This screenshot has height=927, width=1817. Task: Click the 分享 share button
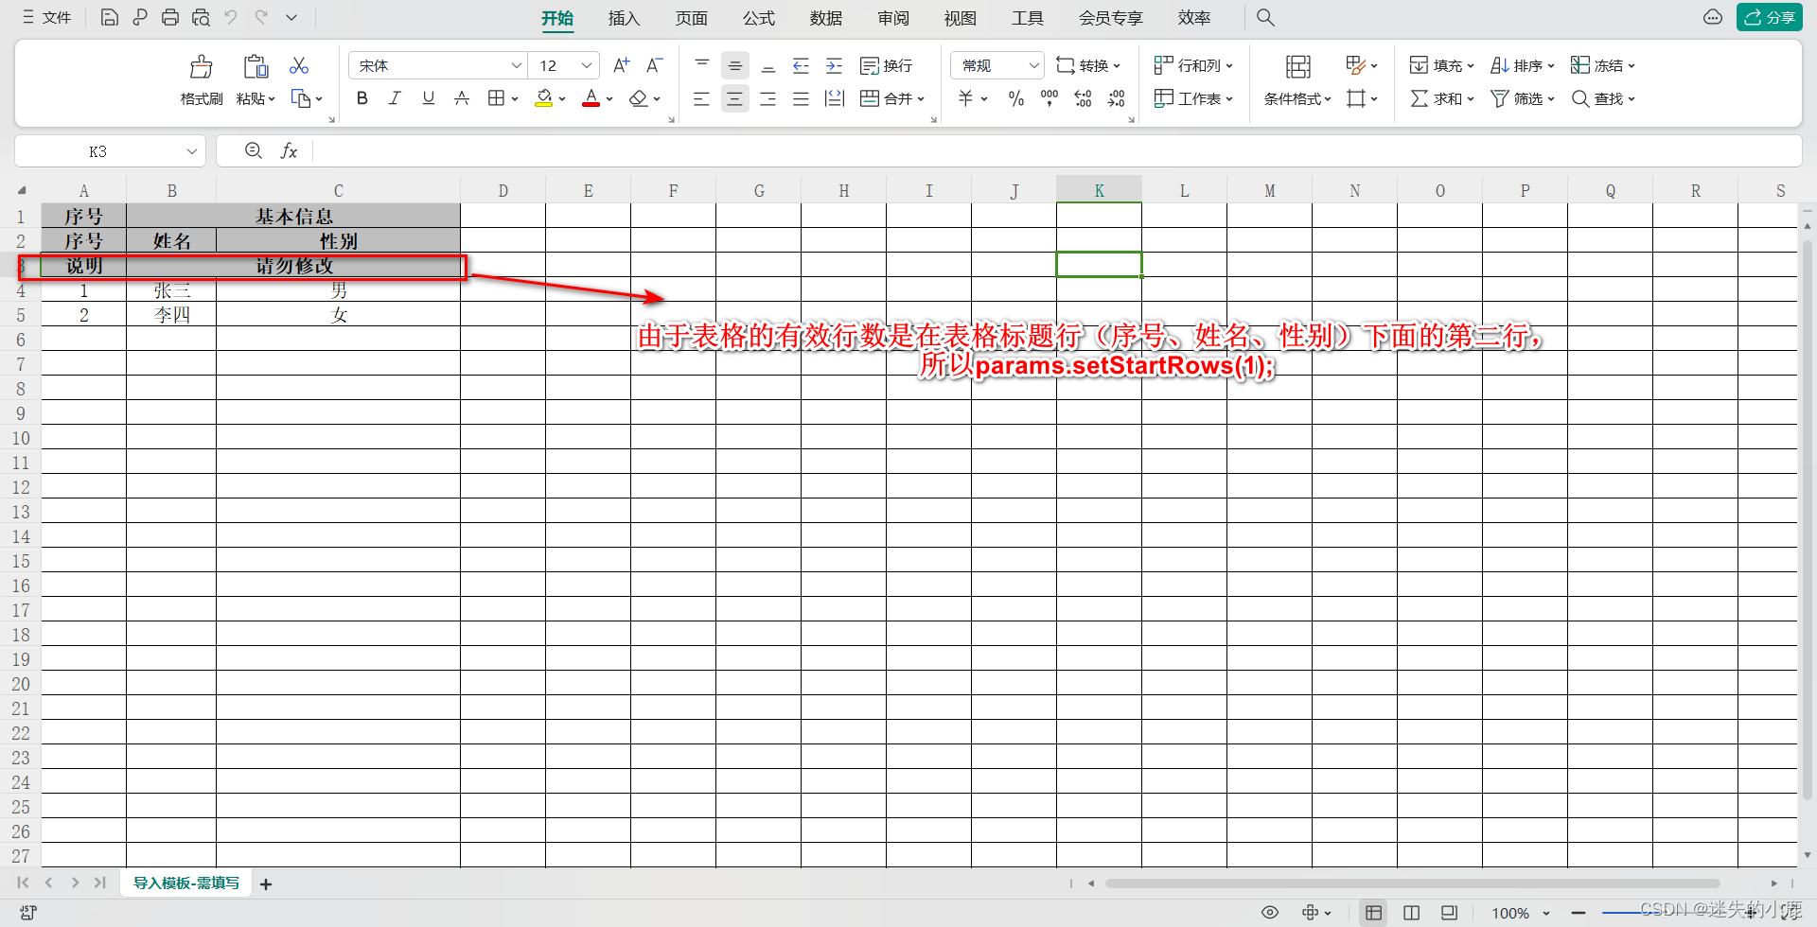(x=1769, y=17)
